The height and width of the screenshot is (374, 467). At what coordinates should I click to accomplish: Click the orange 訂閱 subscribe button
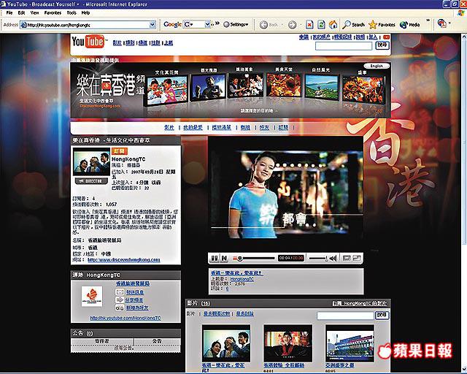[x=119, y=151]
